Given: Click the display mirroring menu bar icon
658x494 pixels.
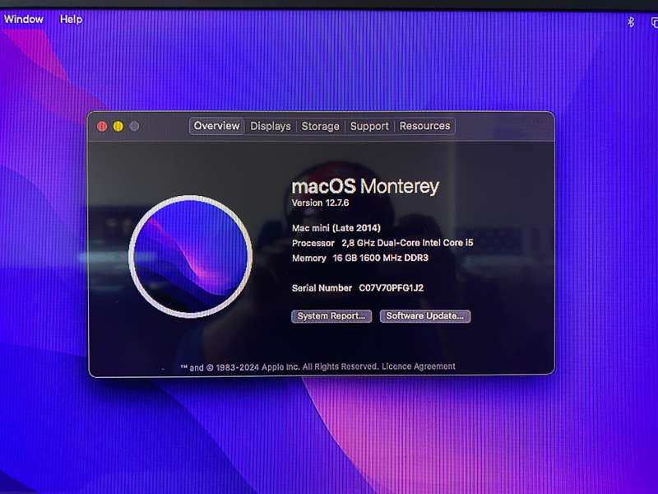Looking at the screenshot, I should [654, 22].
